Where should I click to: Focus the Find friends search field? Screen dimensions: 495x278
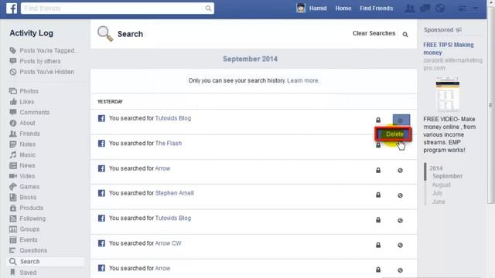coord(118,8)
